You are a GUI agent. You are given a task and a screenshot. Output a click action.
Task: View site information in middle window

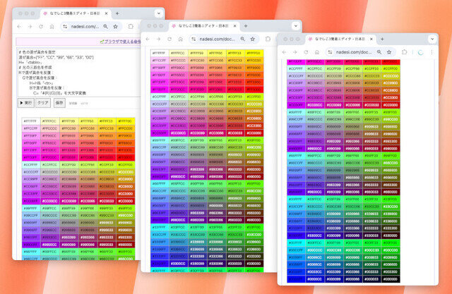pos(194,39)
